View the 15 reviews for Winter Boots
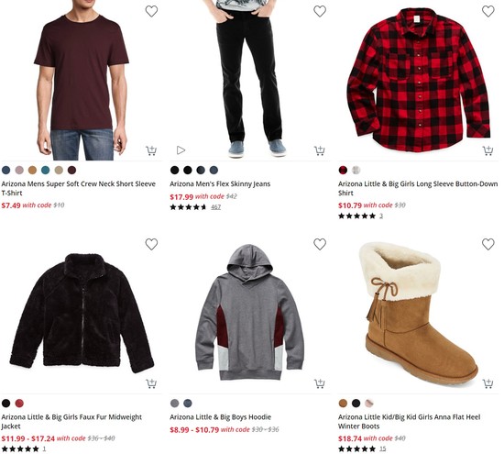Screen dimensions: 504x454 pyautogui.click(x=382, y=448)
